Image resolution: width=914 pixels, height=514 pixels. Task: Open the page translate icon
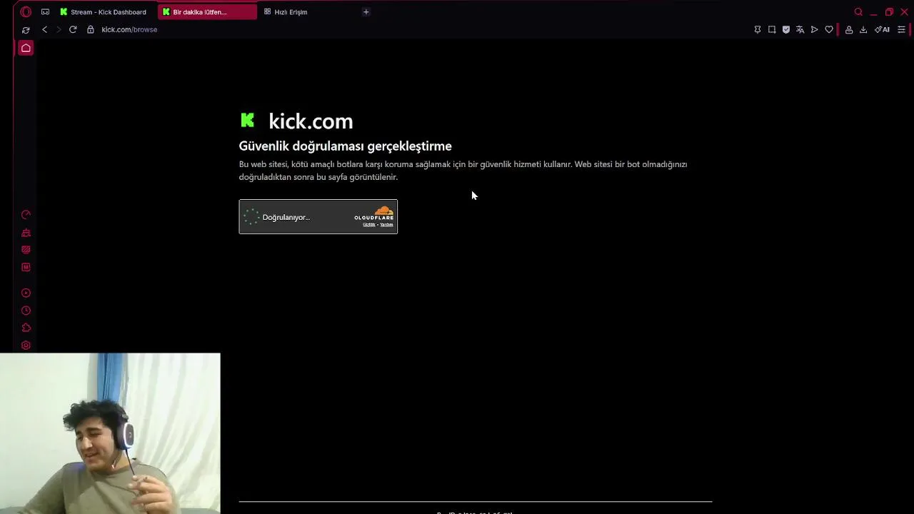pos(800,29)
